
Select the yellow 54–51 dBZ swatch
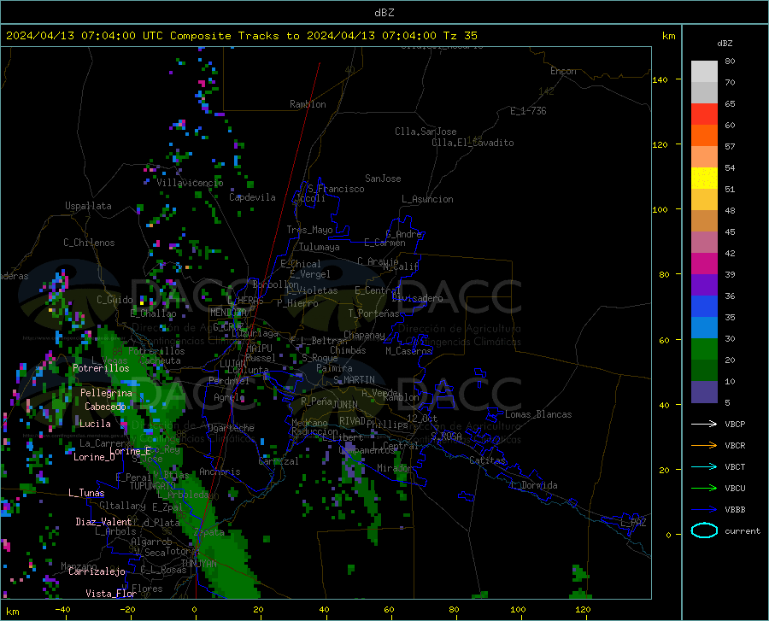704,179
